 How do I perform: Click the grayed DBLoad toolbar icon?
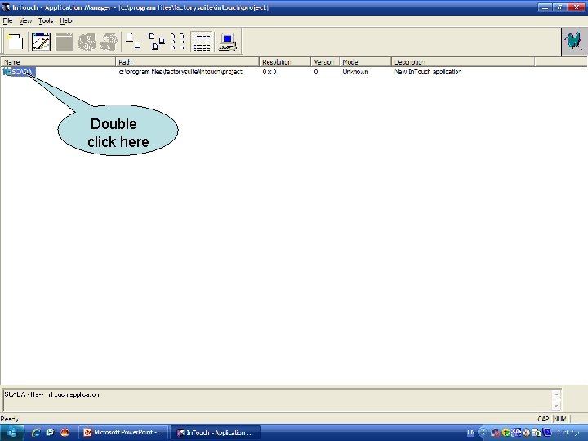[109, 42]
